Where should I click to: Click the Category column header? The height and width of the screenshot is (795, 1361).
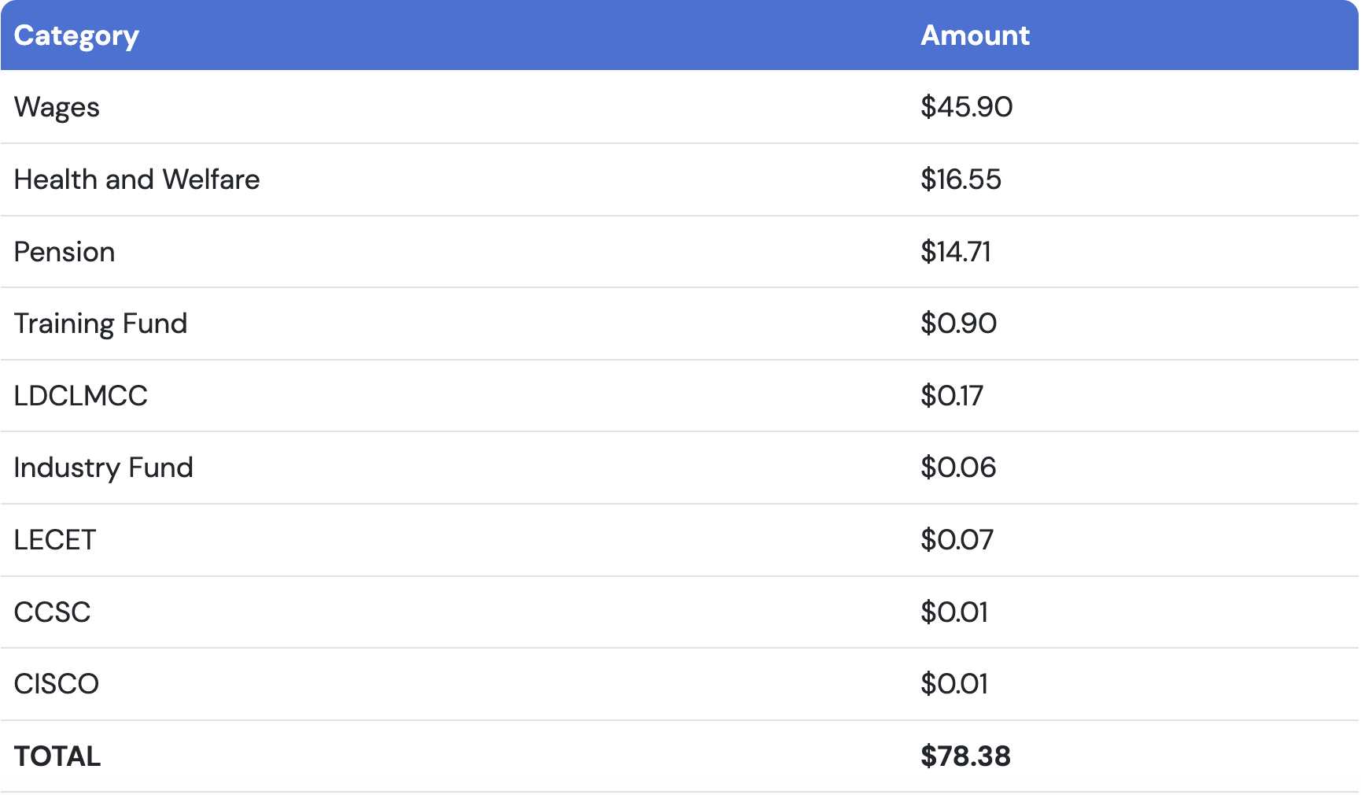(76, 36)
